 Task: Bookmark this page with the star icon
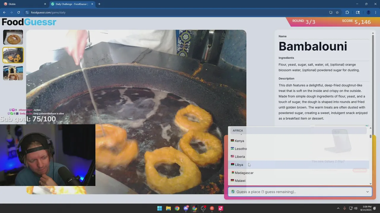(337, 12)
